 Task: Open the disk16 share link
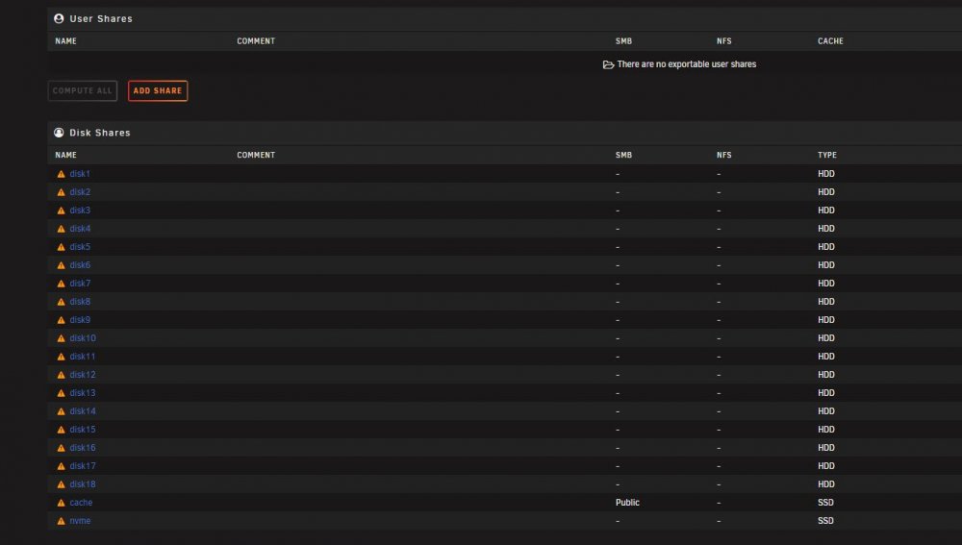tap(83, 448)
